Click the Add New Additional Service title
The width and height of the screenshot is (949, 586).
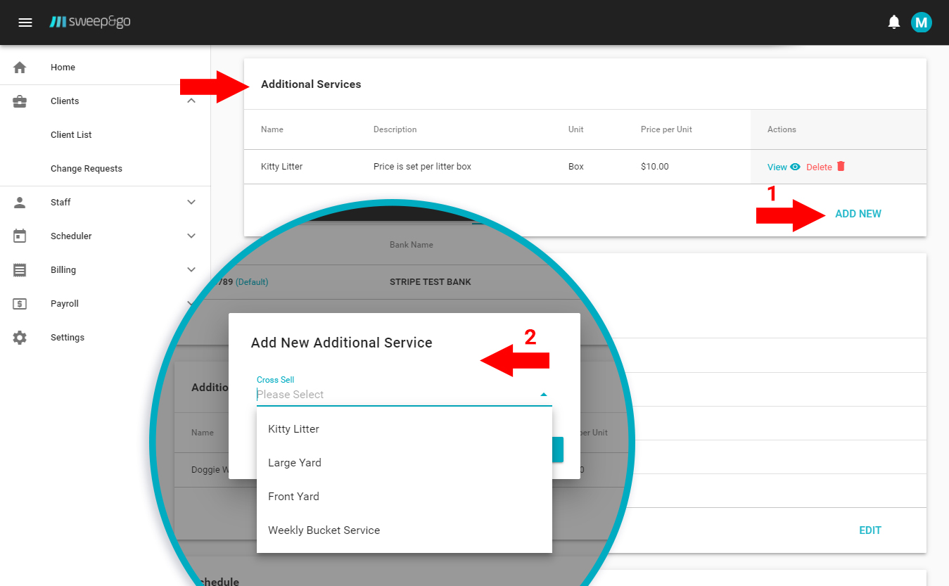tap(342, 343)
